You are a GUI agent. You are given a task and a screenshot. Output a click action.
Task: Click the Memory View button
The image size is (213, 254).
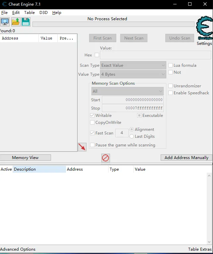tap(25, 158)
